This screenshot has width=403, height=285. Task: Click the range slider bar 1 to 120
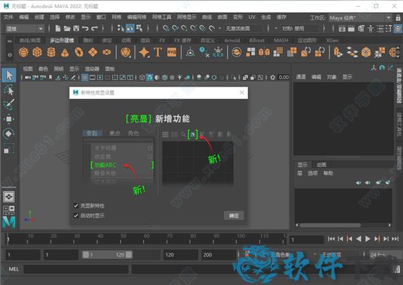[107, 255]
